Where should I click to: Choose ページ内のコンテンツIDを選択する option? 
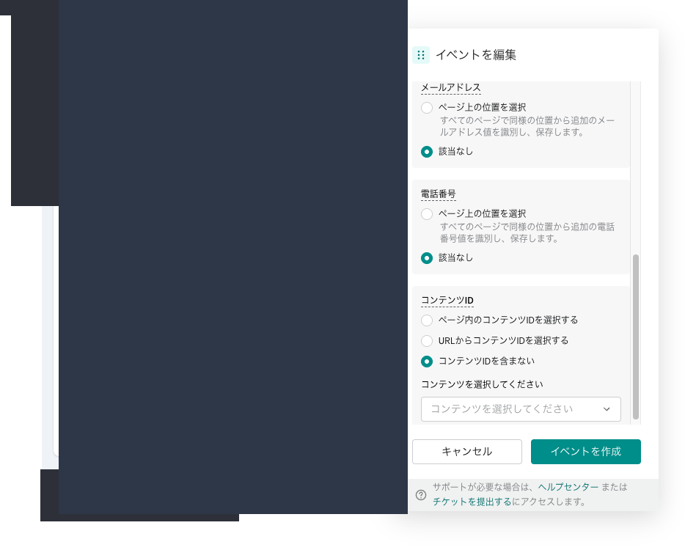(427, 320)
